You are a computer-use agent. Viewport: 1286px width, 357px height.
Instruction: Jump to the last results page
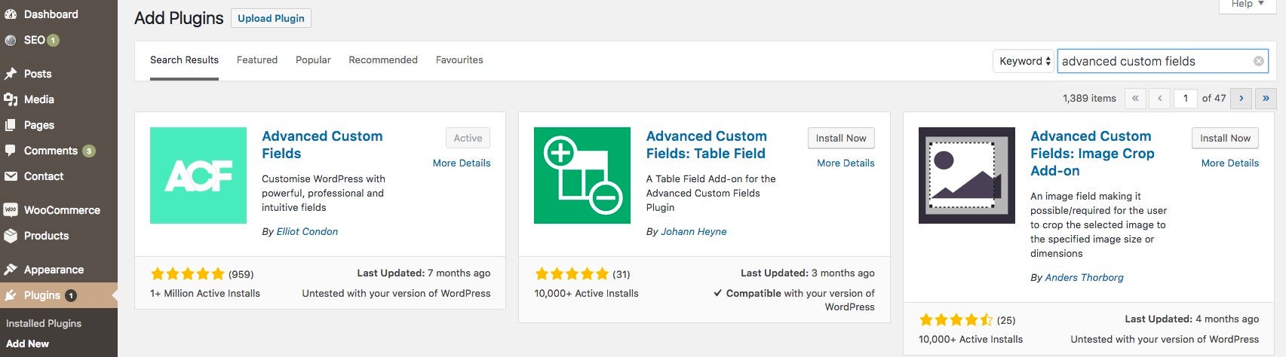click(1266, 98)
